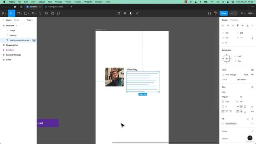
Task: Start audio conversation via headphones icon
Action: 210,13
